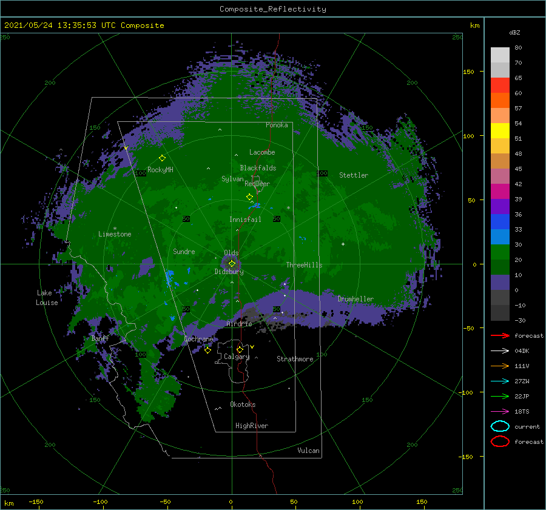
Task: Click the Calgary city label
Action: [237, 357]
